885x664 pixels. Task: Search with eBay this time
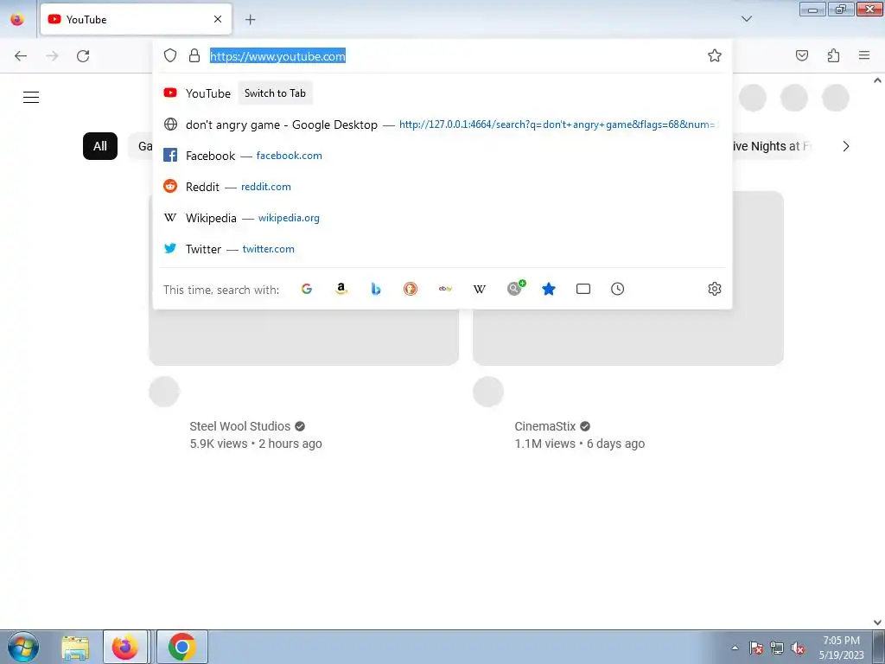click(x=445, y=289)
